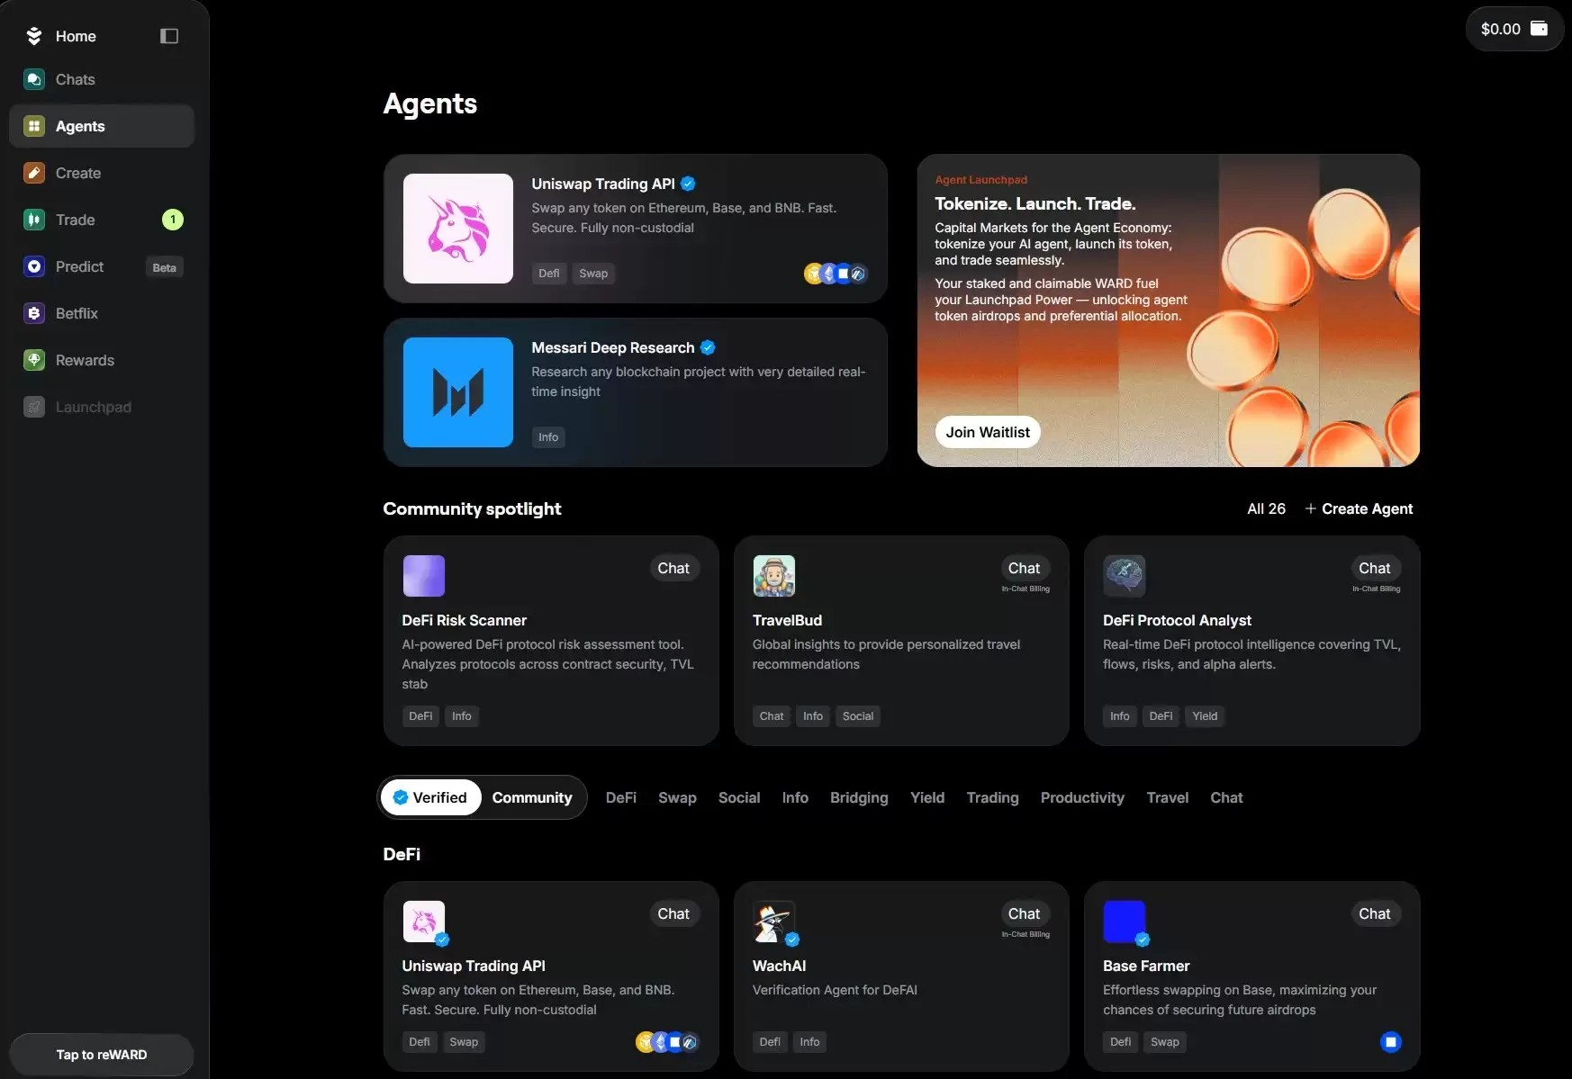The width and height of the screenshot is (1572, 1079).
Task: Open Chat for DeFi section Uniswap Trading API
Action: point(673,913)
